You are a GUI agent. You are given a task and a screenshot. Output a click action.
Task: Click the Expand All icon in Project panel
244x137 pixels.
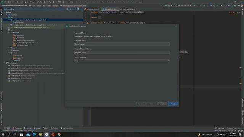pos(71,9)
